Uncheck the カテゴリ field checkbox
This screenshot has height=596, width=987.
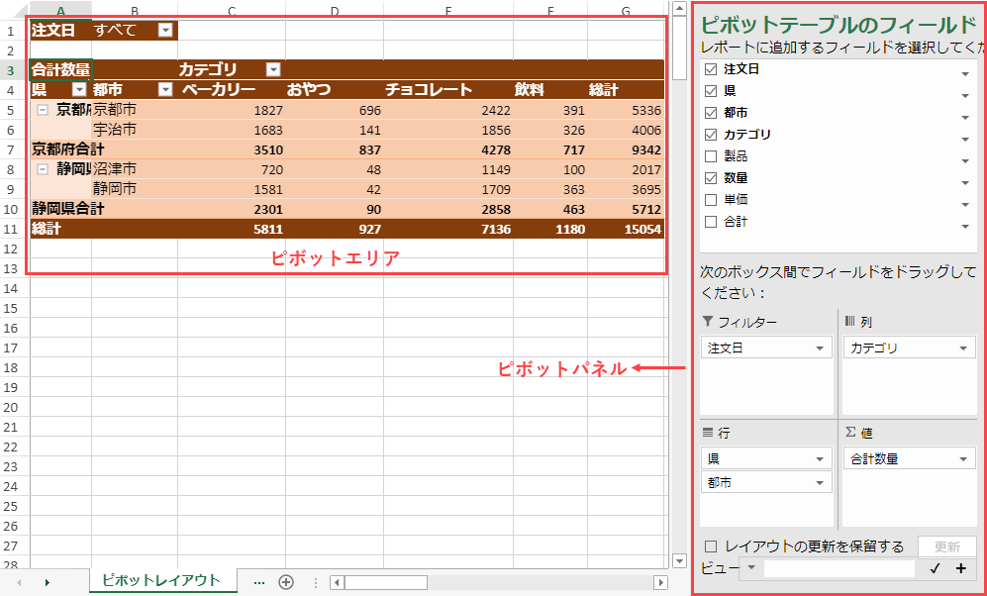click(x=711, y=135)
